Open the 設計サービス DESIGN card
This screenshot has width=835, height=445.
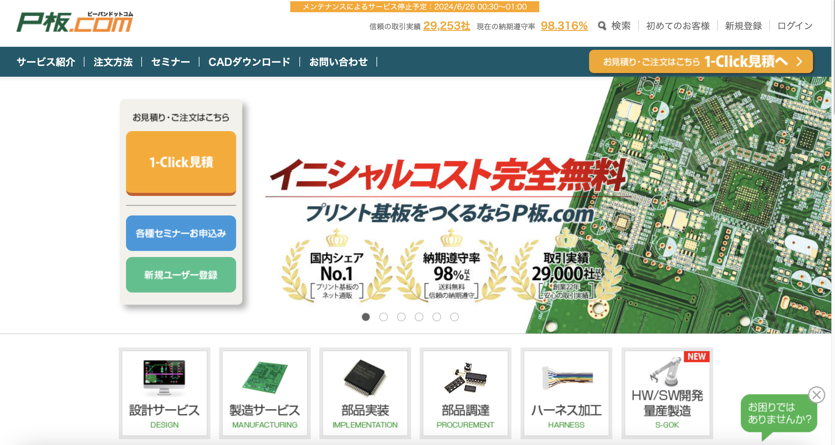pyautogui.click(x=164, y=393)
